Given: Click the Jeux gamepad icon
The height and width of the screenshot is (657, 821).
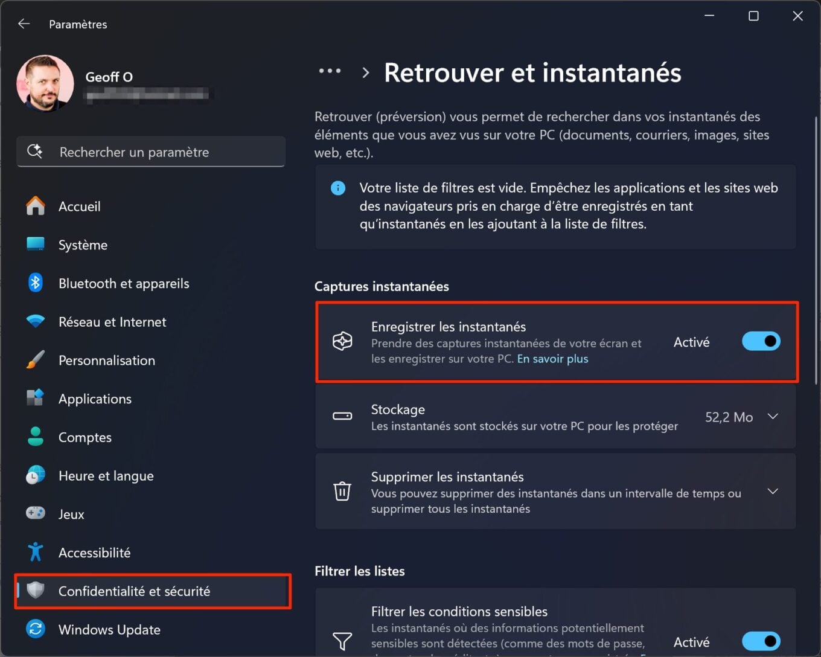Looking at the screenshot, I should 36,513.
